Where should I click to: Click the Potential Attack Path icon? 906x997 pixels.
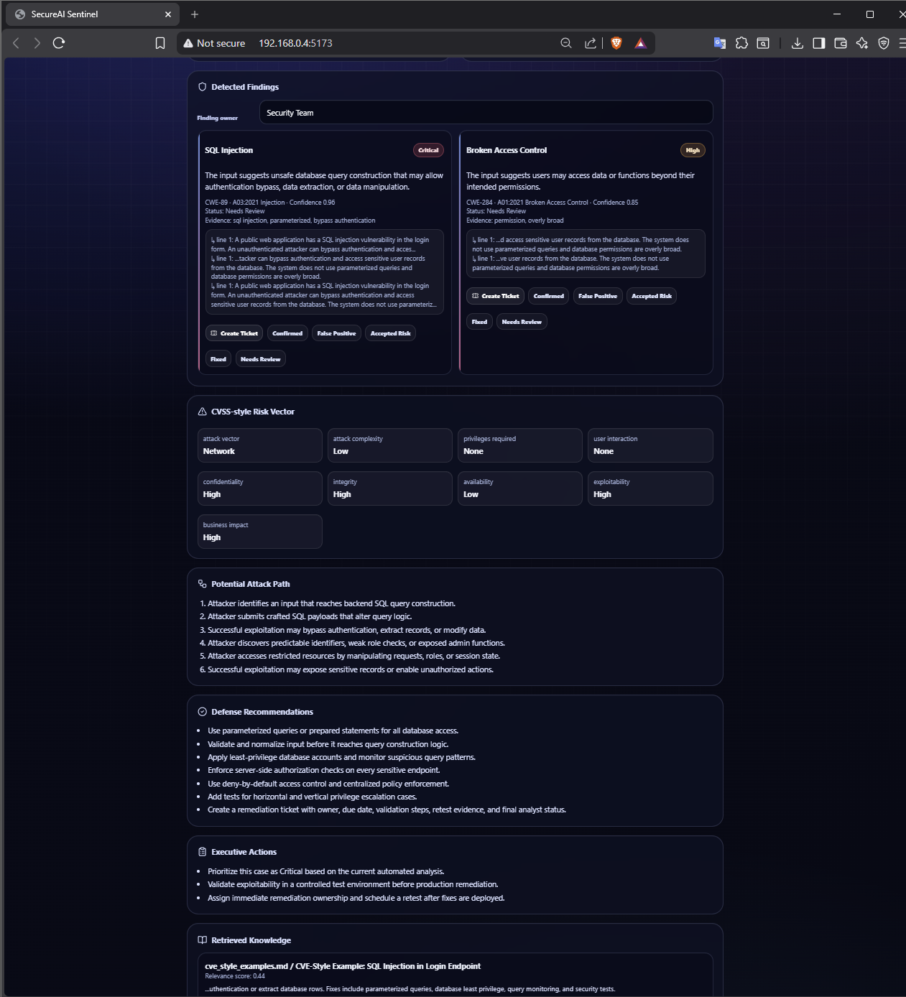click(203, 584)
